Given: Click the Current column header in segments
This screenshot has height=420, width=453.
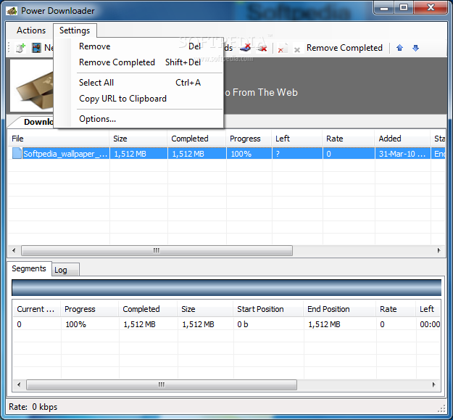Looking at the screenshot, I should coord(37,309).
